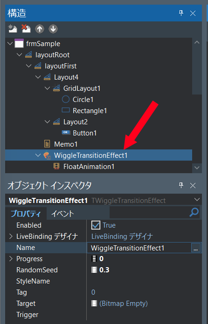Move selected item up with arrow icon
The image size is (208, 324).
(x=40, y=29)
